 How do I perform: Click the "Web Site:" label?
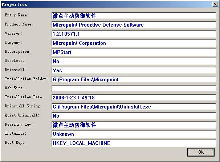tap(15, 88)
